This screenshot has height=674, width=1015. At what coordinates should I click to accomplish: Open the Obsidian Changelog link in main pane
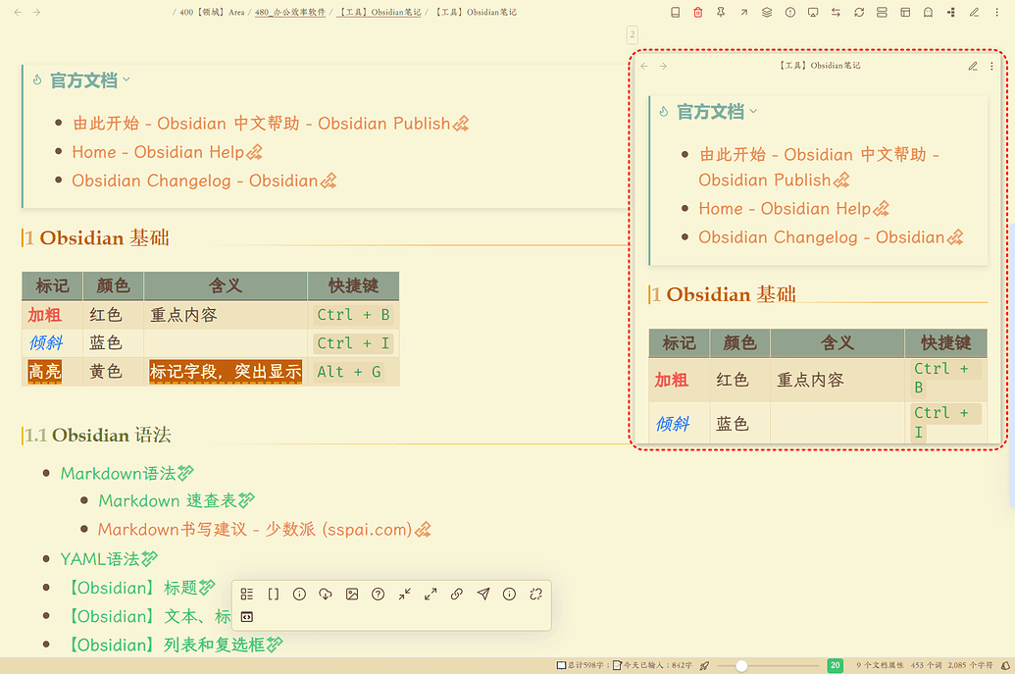coord(194,181)
